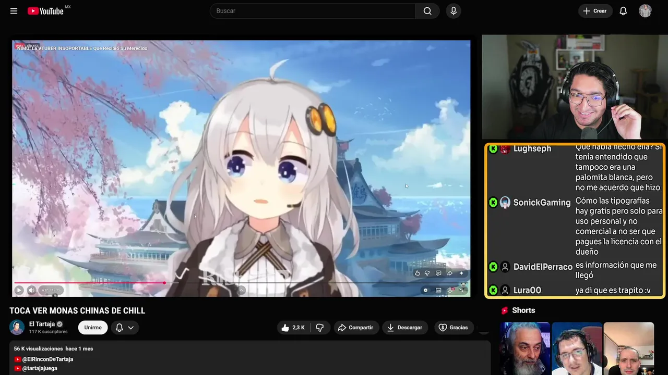This screenshot has width=668, height=375.
Task: Dislike the video below the player
Action: point(320,328)
